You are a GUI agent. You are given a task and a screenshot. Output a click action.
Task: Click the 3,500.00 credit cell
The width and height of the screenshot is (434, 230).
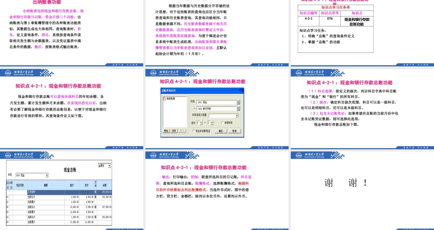tap(87, 217)
